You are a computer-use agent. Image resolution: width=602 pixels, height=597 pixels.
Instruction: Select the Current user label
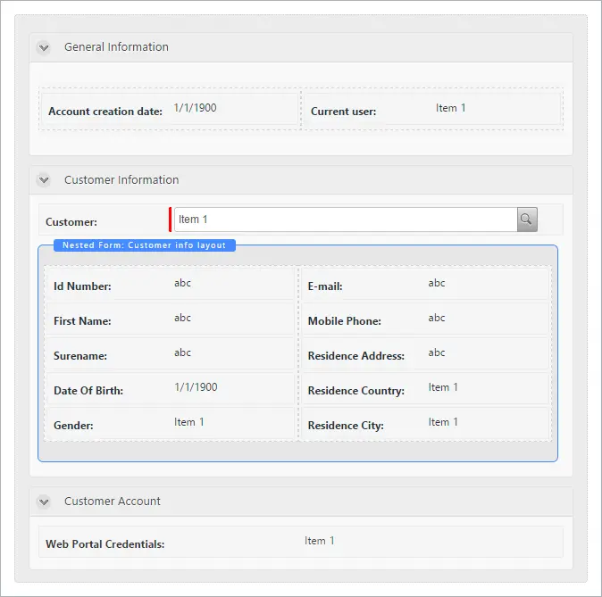point(343,112)
